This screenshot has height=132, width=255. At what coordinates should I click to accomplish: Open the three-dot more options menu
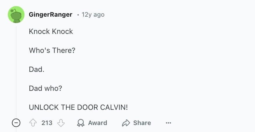coord(168,123)
